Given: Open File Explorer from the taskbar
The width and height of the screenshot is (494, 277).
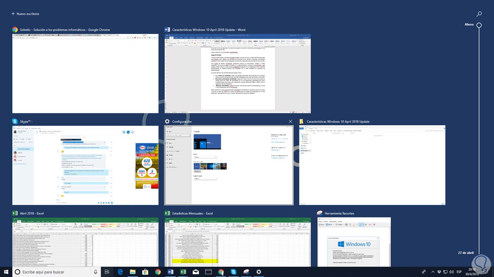Looking at the screenshot, I should [133, 272].
